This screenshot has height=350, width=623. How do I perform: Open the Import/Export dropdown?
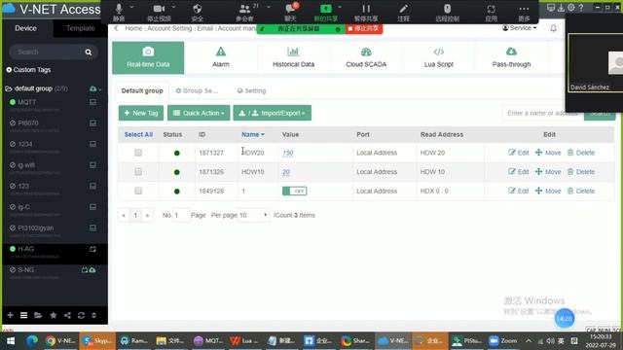pyautogui.click(x=273, y=113)
